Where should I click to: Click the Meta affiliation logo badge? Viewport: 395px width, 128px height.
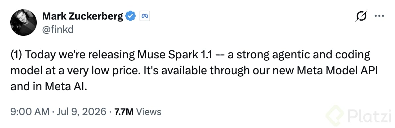pos(144,16)
